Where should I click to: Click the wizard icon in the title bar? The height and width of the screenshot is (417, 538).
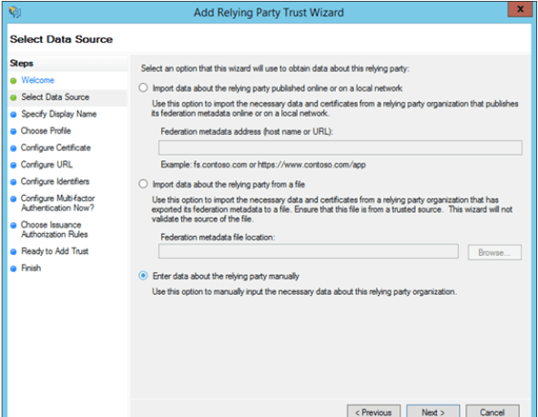(15, 13)
